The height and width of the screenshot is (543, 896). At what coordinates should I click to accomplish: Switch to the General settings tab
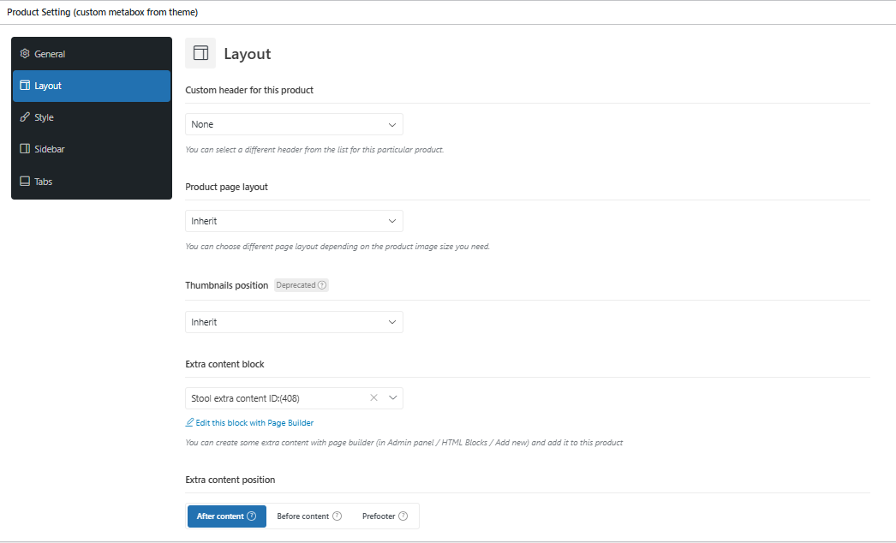point(50,54)
